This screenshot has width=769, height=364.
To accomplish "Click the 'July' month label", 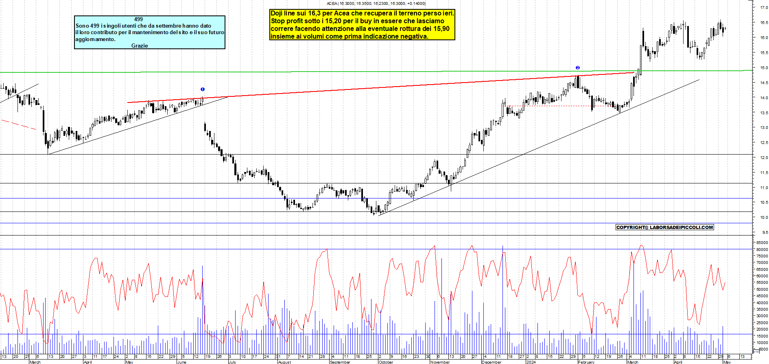I will tap(232, 362).
